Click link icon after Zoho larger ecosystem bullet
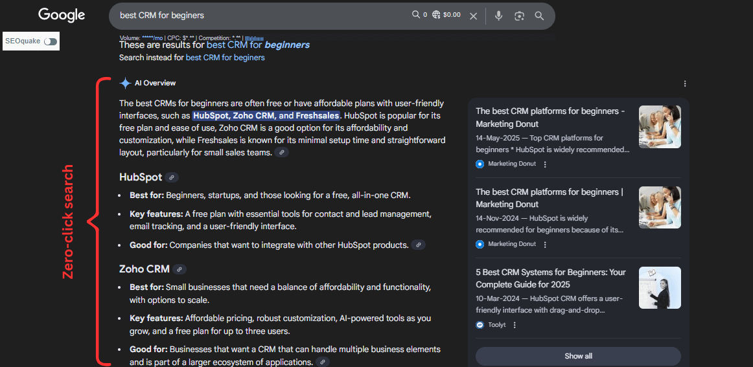753x367 pixels. (x=323, y=362)
